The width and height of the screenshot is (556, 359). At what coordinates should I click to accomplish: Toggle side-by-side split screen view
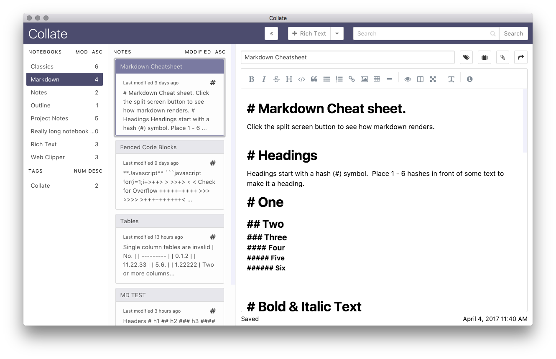click(420, 79)
